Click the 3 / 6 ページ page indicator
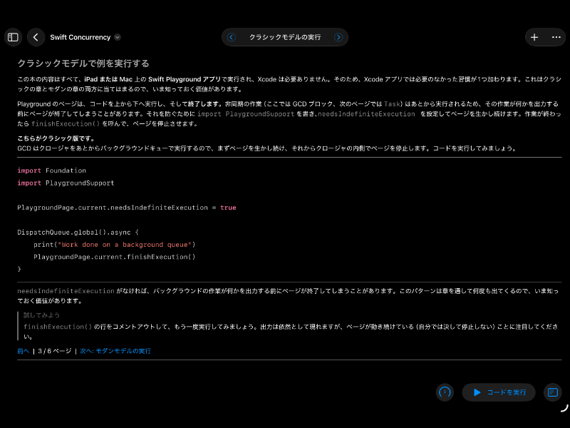The width and height of the screenshot is (570, 428). click(x=55, y=351)
